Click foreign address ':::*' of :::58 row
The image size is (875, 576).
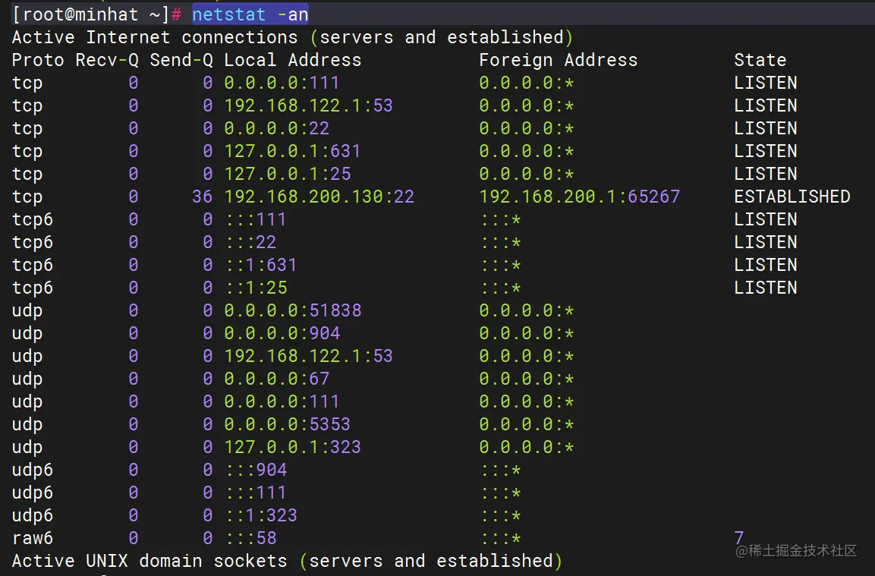[501, 538]
